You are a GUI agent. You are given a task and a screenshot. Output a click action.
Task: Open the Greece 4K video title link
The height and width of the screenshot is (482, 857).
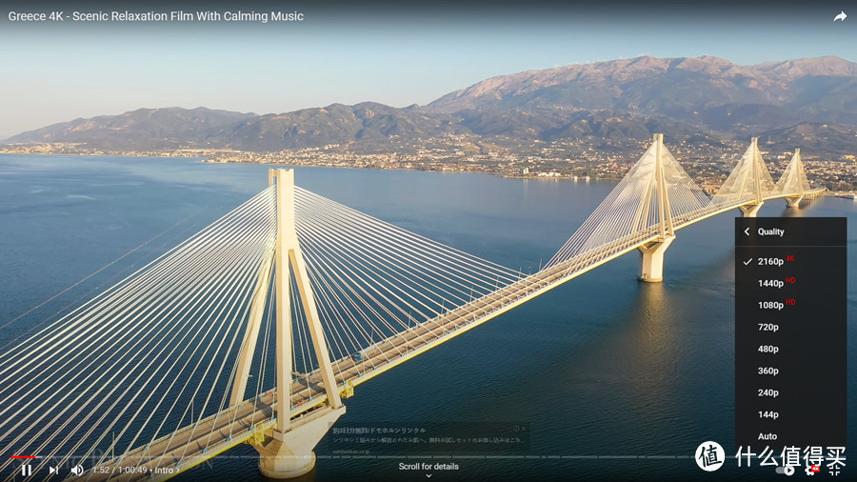(x=156, y=16)
